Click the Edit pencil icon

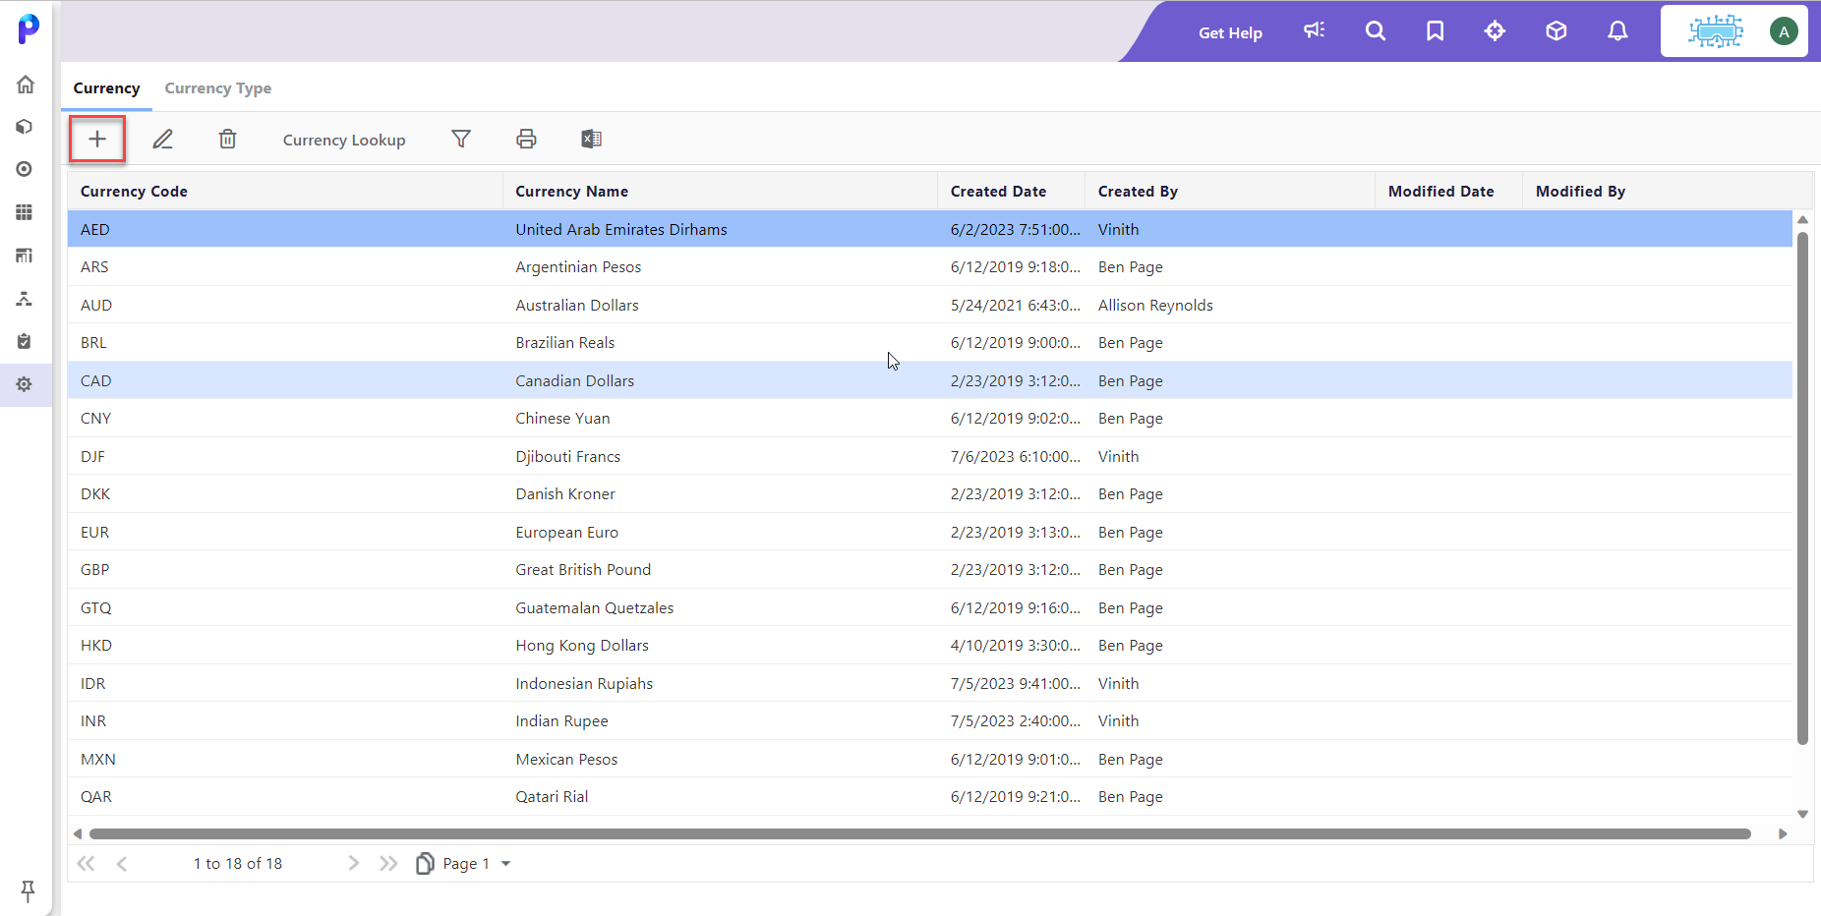click(163, 140)
